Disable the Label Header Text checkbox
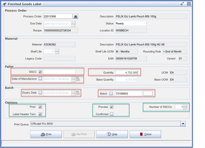 click(x=40, y=114)
